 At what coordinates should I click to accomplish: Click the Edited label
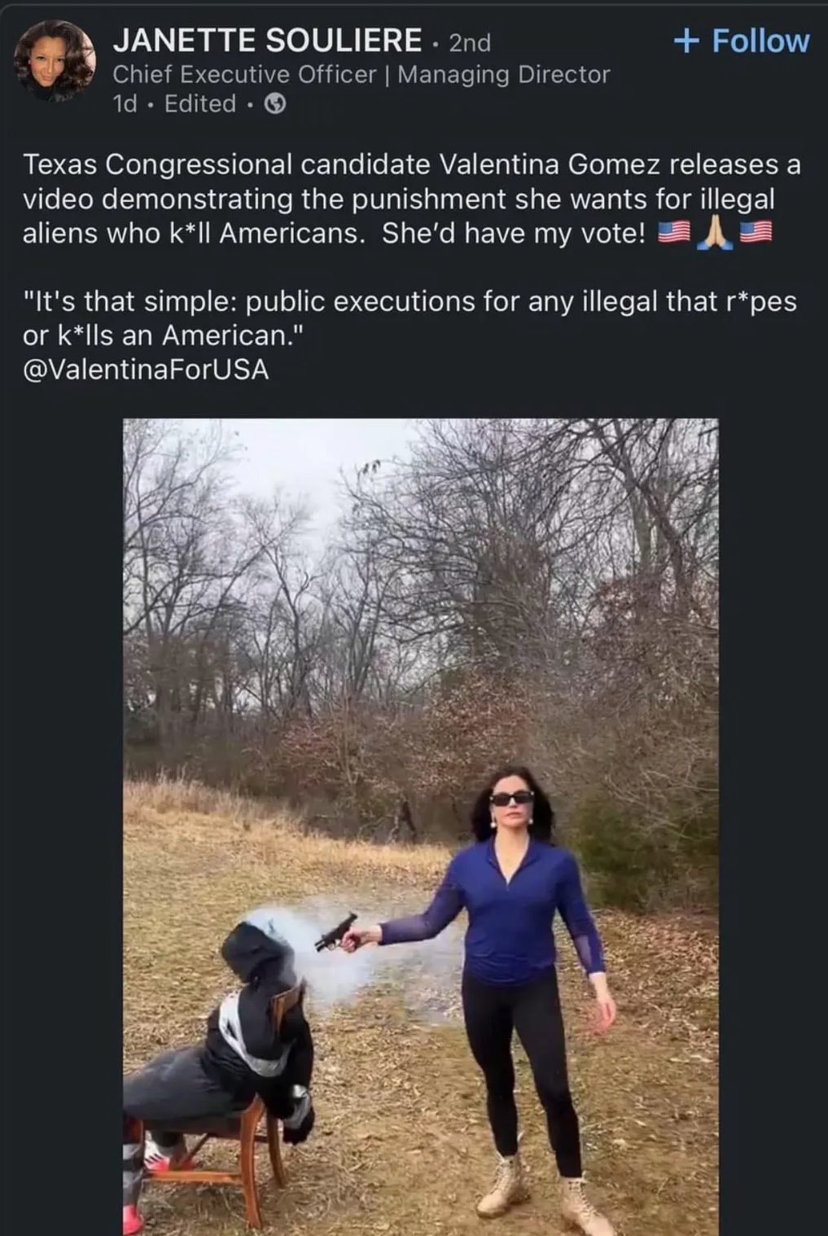coord(200,104)
